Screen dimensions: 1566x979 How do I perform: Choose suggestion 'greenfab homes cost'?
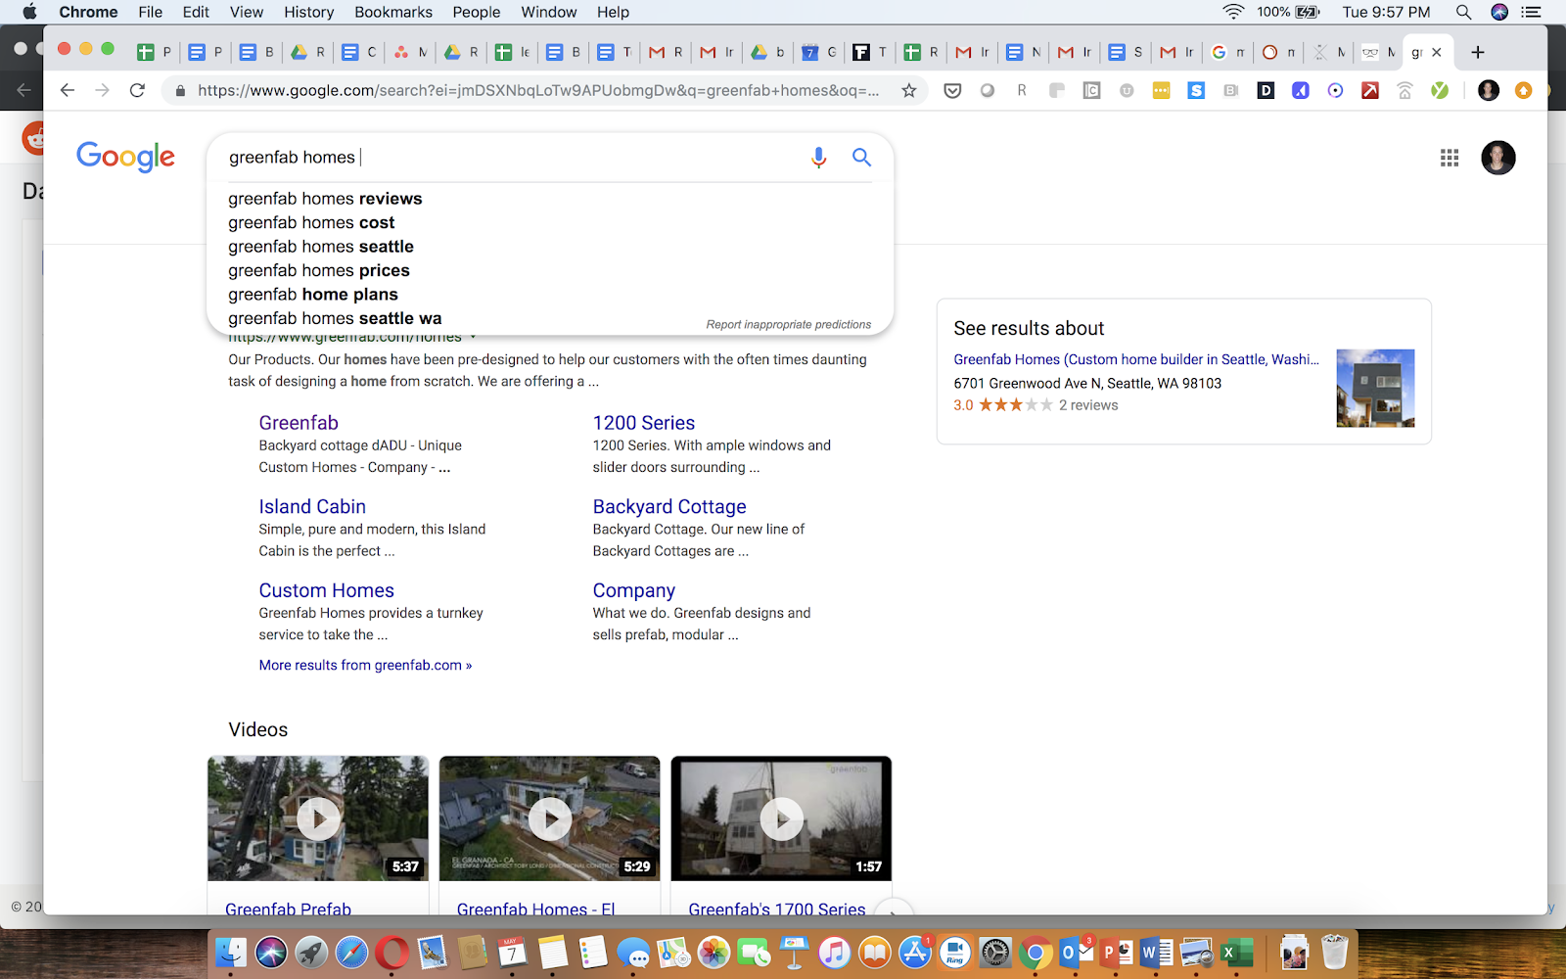(311, 222)
